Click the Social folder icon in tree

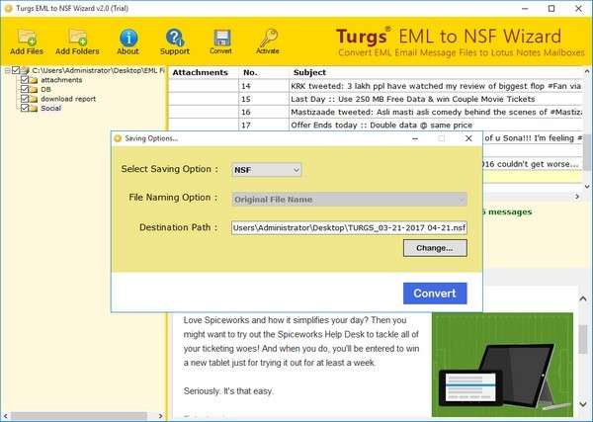pyautogui.click(x=34, y=109)
